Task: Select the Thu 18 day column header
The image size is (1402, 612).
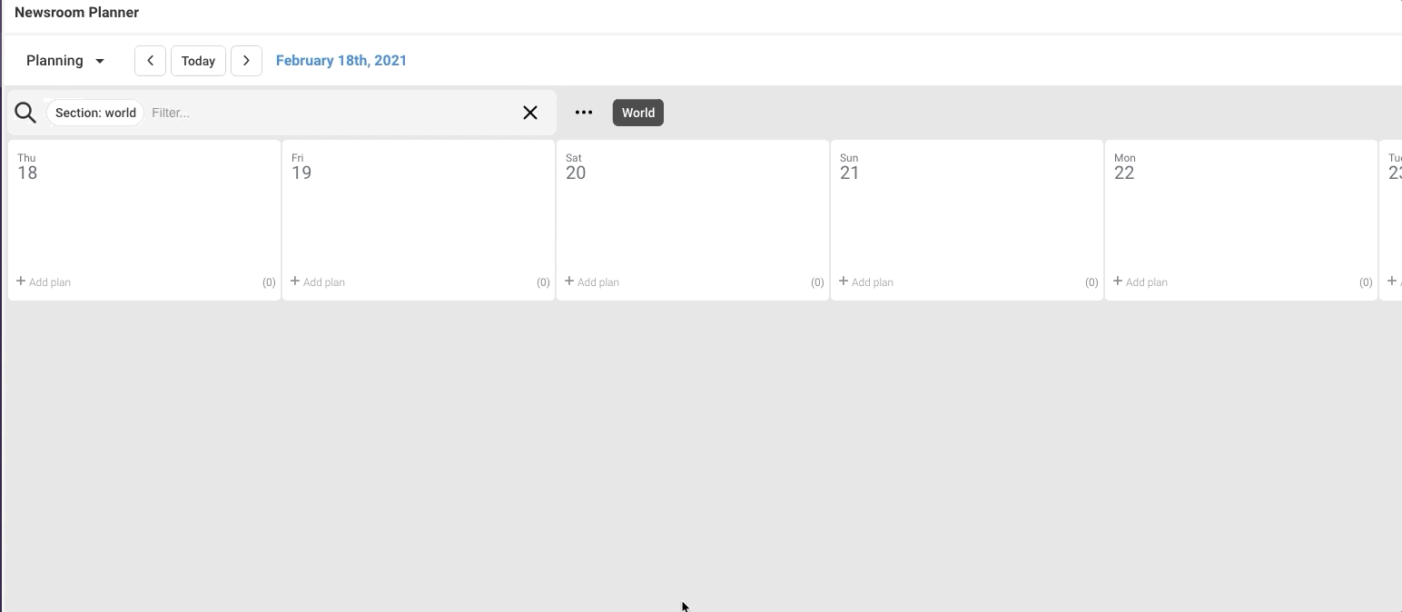Action: tap(27, 167)
